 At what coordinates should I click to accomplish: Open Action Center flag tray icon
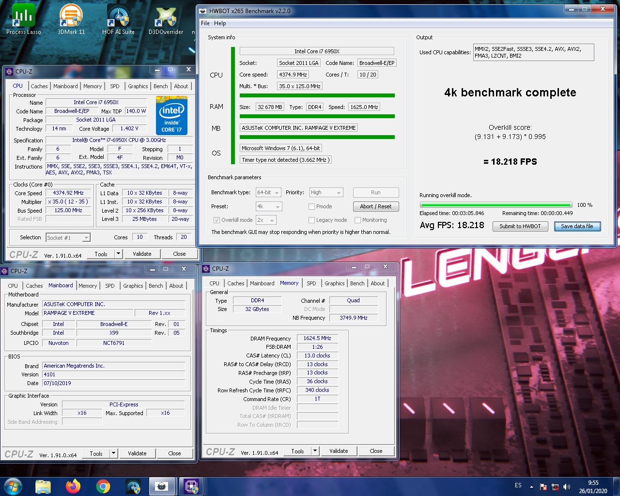coord(543,486)
